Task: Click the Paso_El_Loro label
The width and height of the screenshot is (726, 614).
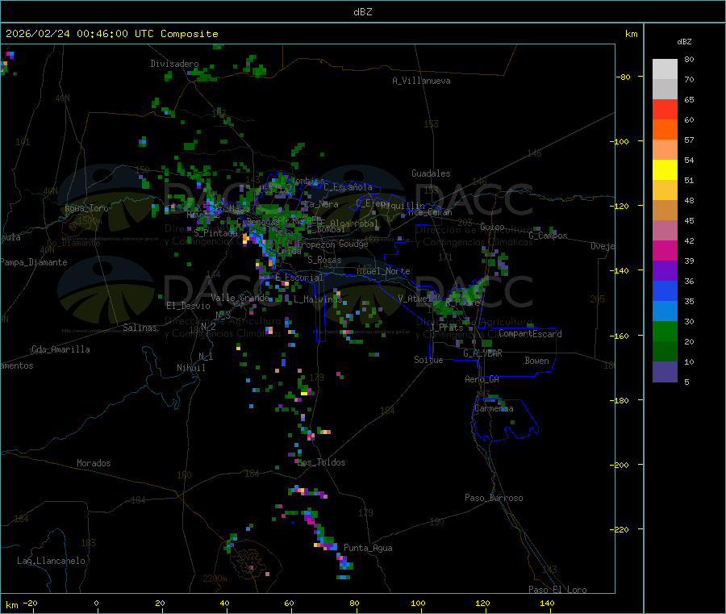Action: [x=558, y=590]
